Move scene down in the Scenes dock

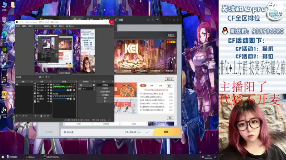(x=26, y=116)
